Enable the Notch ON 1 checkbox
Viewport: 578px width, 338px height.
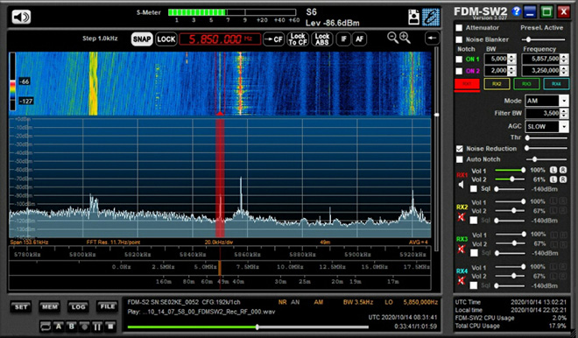pyautogui.click(x=459, y=59)
